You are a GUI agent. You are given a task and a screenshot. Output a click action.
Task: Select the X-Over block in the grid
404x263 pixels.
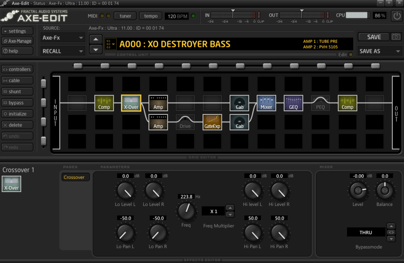(131, 103)
